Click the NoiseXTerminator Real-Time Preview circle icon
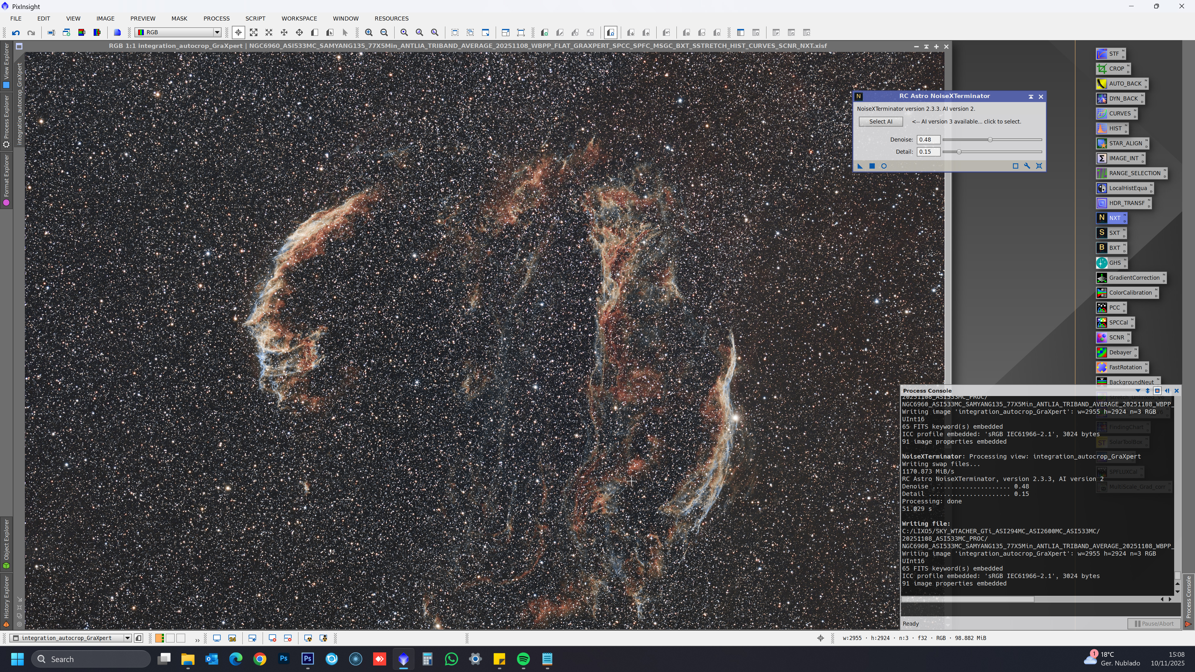The image size is (1195, 672). 884,166
